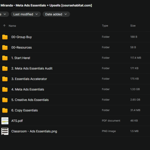Click the 4. Meta Ads Essentials folder icon
This screenshot has width=150, height=150.
pyautogui.click(x=5, y=89)
